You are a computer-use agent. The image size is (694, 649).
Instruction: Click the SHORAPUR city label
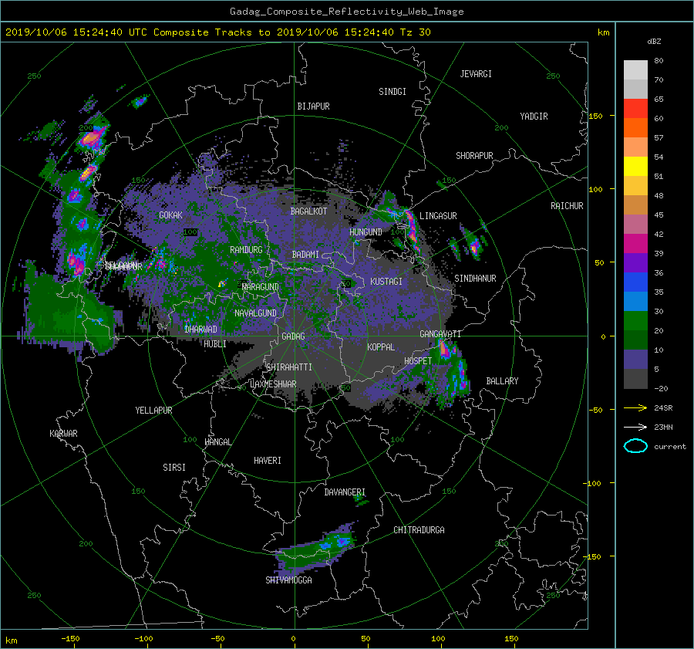tap(474, 155)
